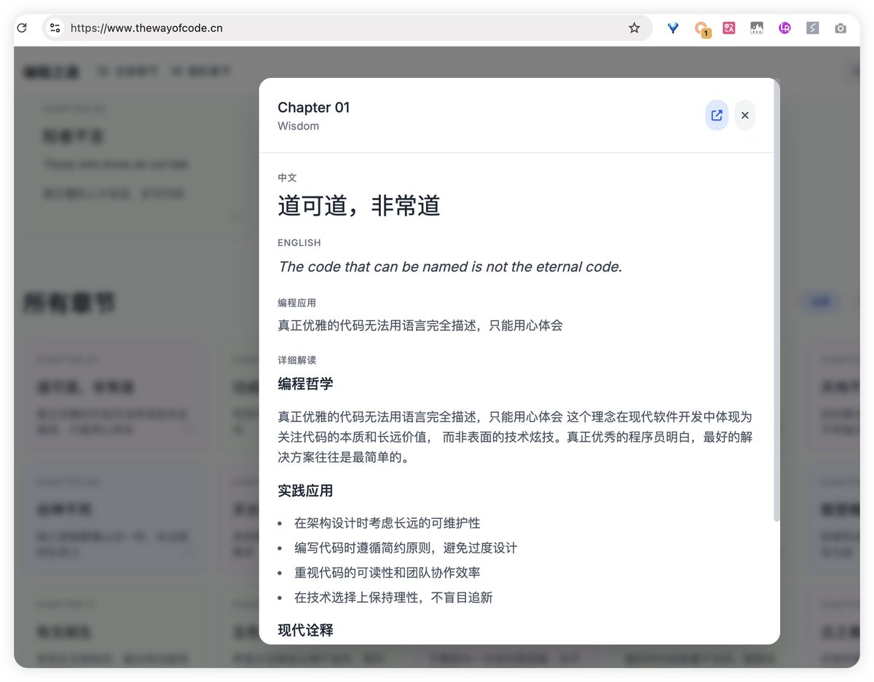Open the translate extension

point(728,28)
